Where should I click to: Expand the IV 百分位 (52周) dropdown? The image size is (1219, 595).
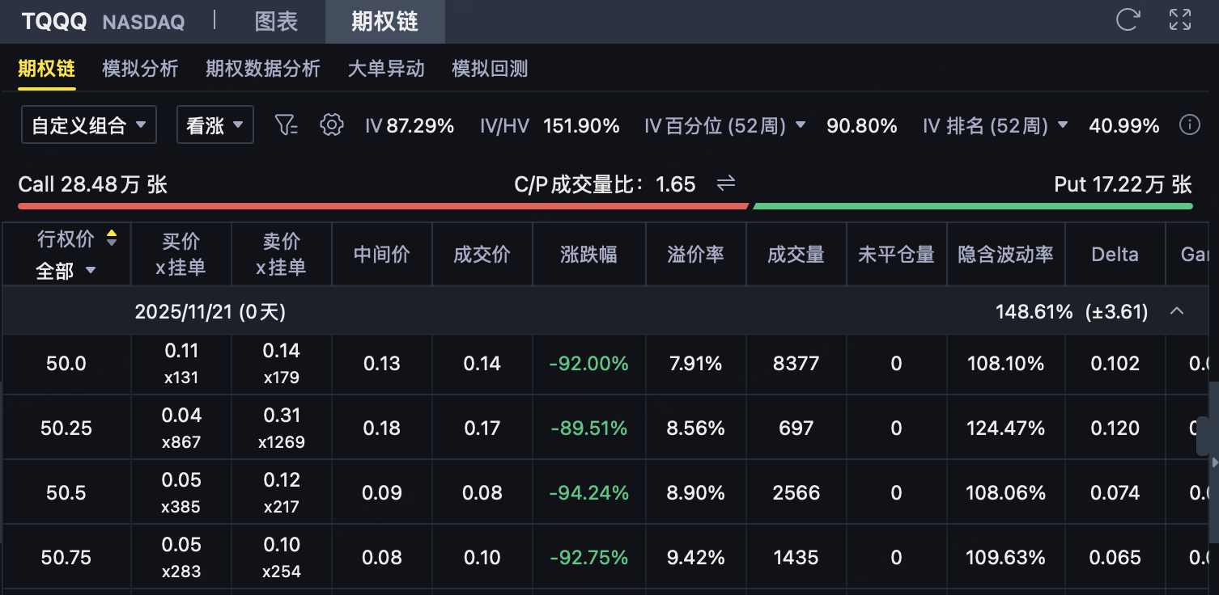[x=801, y=125]
